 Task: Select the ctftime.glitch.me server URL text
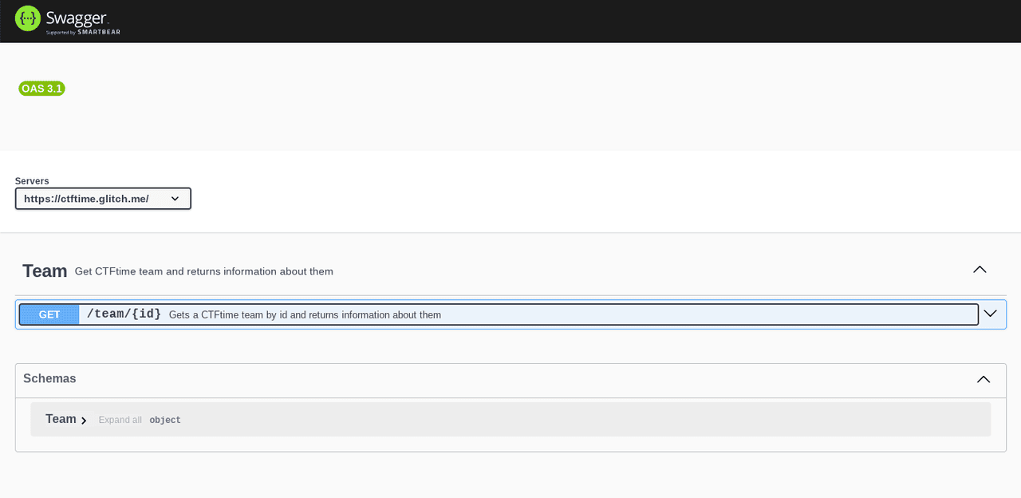pos(86,199)
